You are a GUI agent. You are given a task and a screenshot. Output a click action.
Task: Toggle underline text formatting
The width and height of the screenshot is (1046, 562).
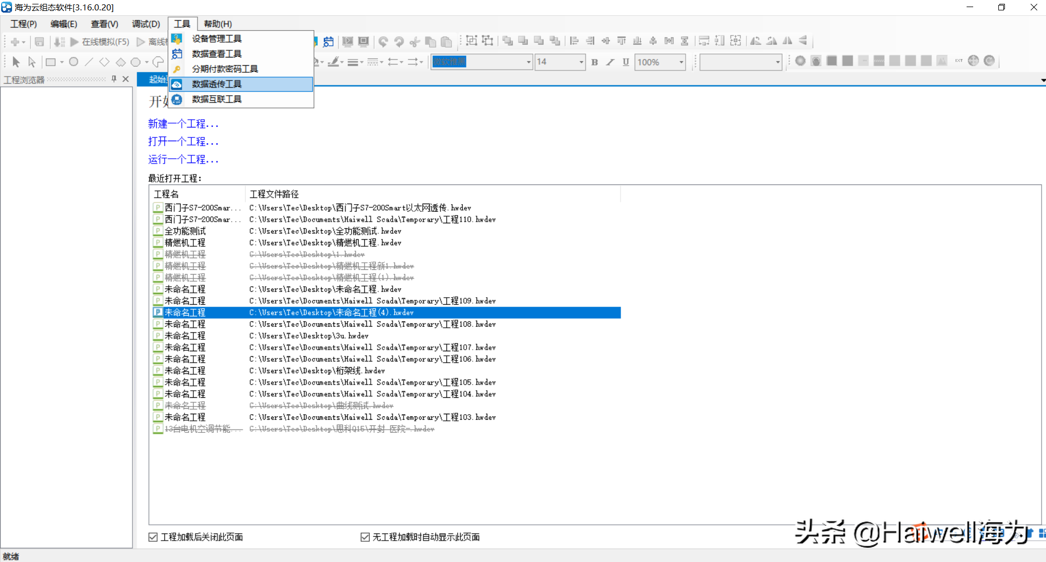pos(626,62)
